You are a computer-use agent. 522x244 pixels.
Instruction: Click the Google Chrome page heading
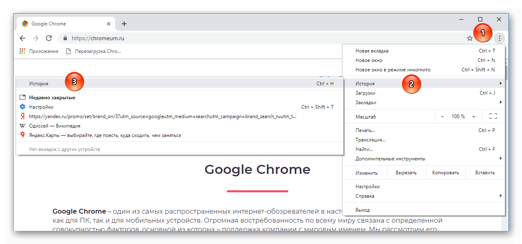click(x=258, y=169)
